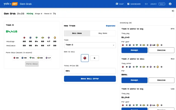Send the sell offer
The width and height of the screenshot is (176, 110).
pyautogui.click(x=90, y=79)
